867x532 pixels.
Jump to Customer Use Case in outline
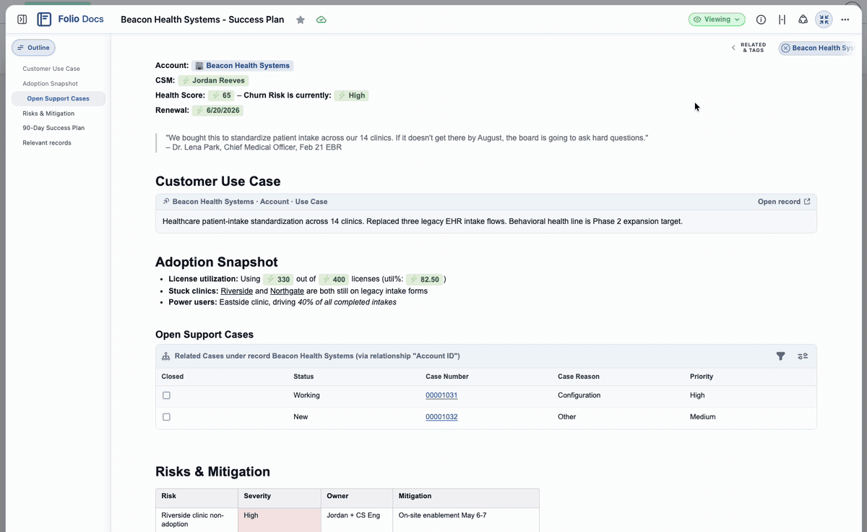[51, 69]
